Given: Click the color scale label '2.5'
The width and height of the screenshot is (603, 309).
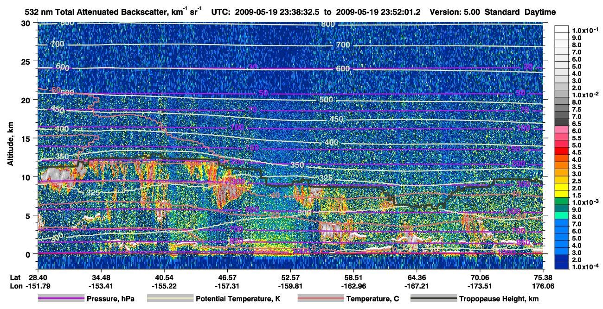Looking at the screenshot, I should point(577,181).
